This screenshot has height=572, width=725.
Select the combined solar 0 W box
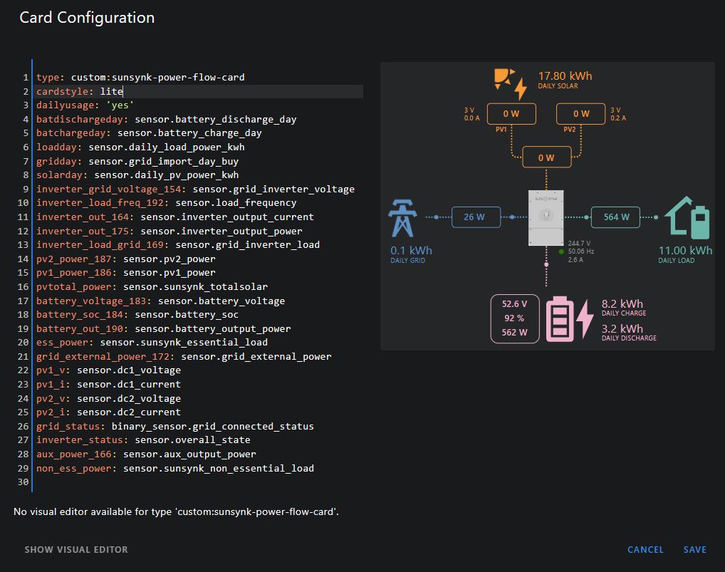tap(546, 157)
